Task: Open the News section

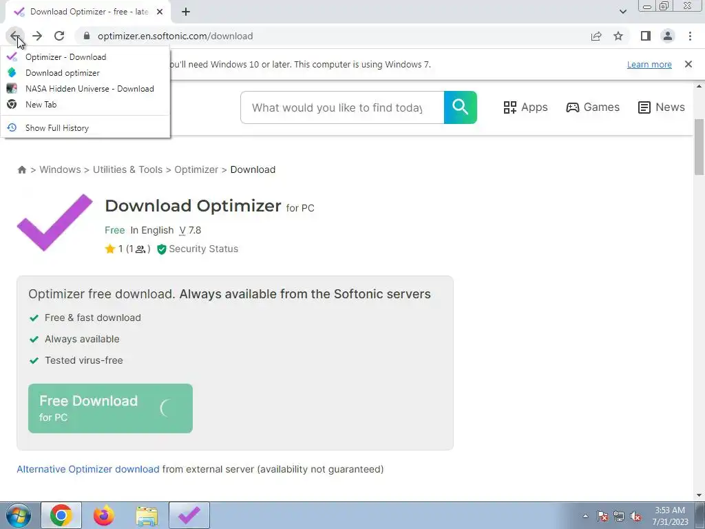Action: (x=662, y=107)
